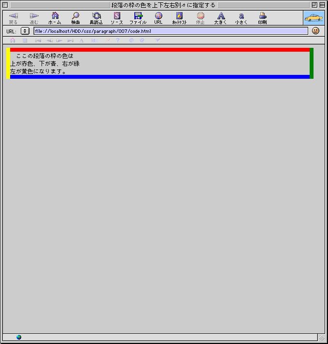
Task: Click the text 上が赤色、下が青、右が緑
Action: click(45, 64)
